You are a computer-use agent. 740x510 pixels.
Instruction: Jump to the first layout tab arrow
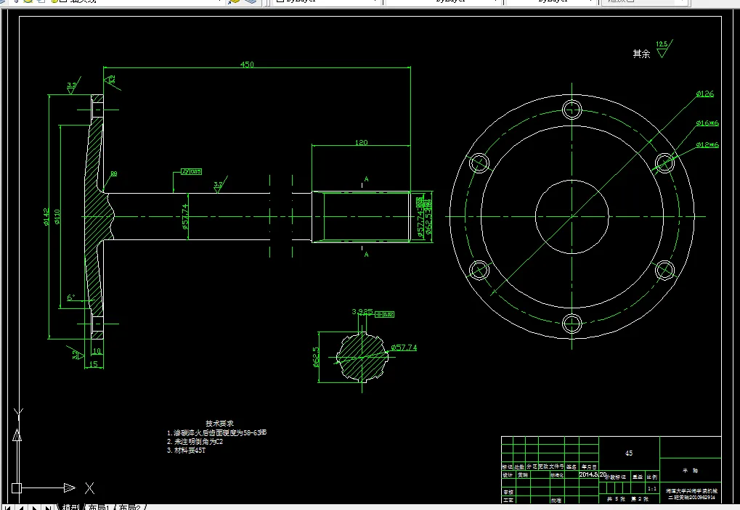click(7, 508)
